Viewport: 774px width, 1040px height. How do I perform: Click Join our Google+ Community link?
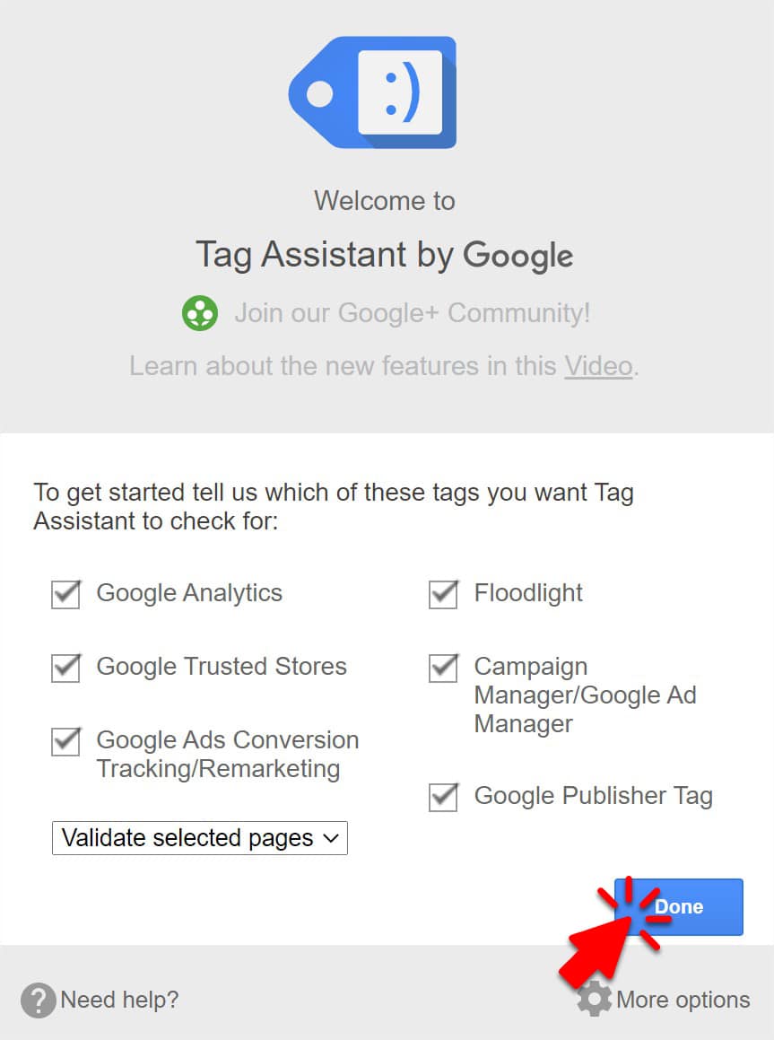click(412, 313)
